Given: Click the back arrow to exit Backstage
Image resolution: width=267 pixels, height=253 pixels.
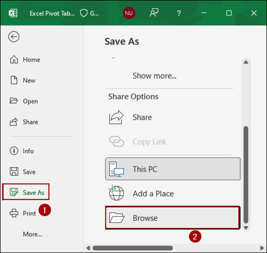Looking at the screenshot, I should (x=14, y=37).
